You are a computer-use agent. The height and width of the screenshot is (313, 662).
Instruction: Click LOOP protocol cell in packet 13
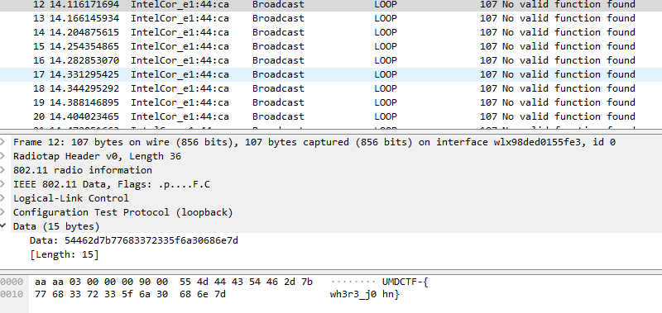click(386, 18)
